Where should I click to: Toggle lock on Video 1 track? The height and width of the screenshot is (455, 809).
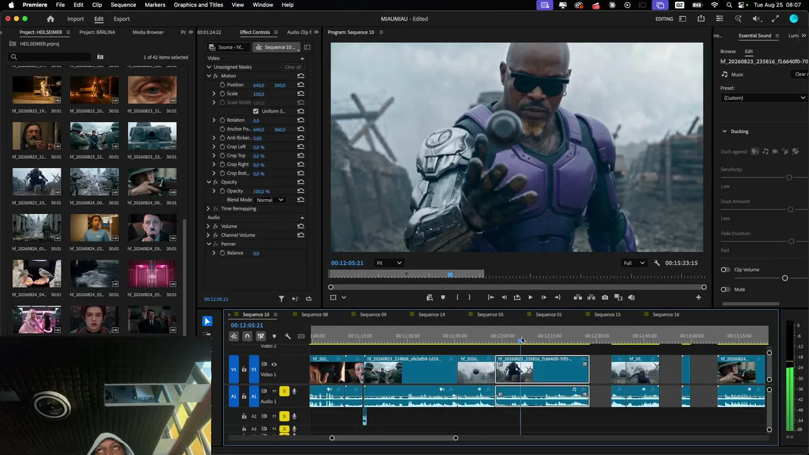pos(244,369)
